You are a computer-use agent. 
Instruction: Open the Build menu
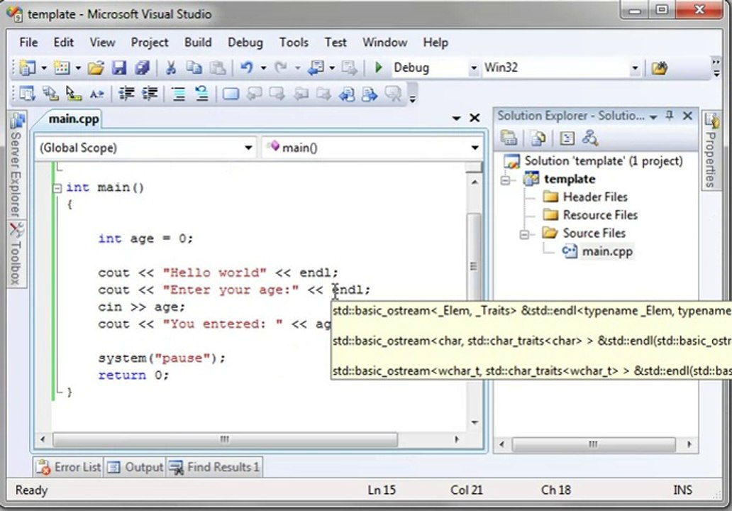(198, 43)
